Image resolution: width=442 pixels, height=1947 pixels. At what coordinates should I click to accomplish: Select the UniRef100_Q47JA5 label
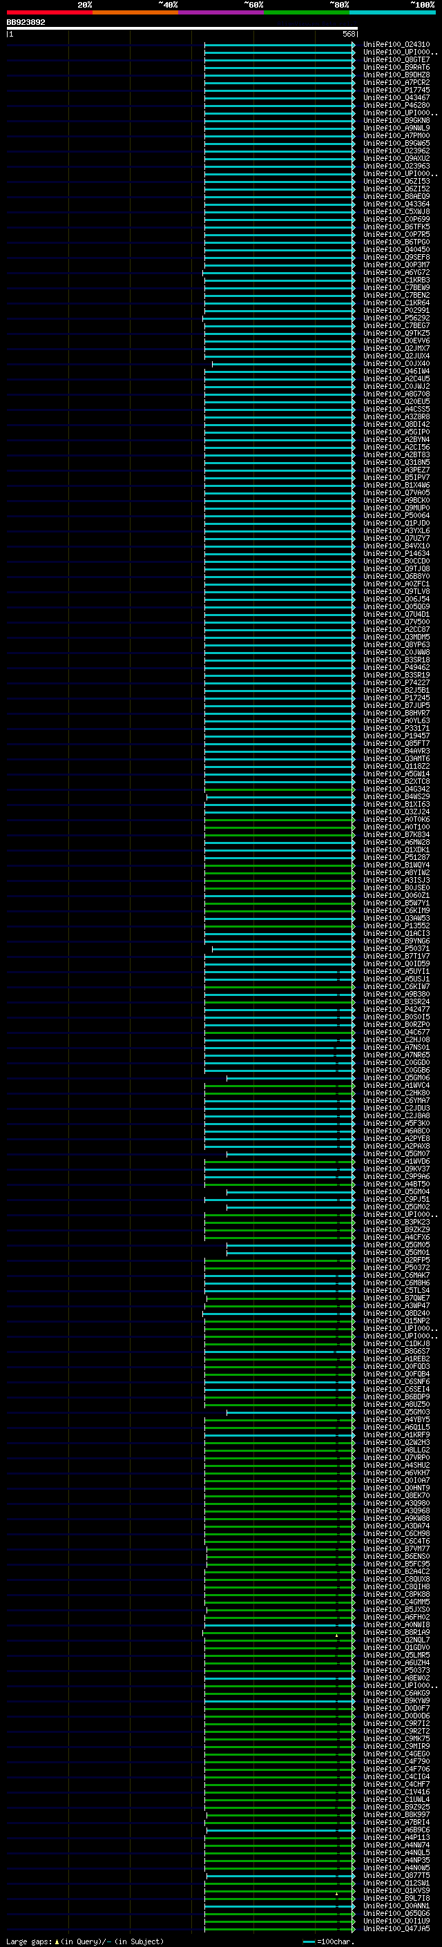396,1928
